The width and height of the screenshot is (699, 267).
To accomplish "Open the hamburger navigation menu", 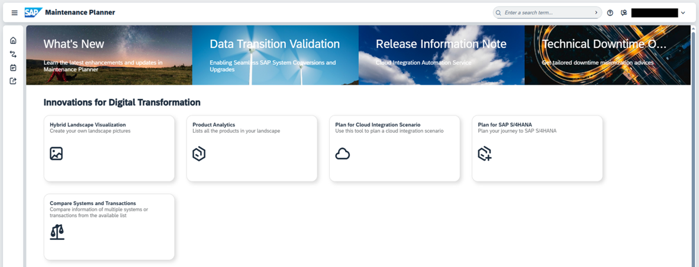I will pyautogui.click(x=14, y=12).
